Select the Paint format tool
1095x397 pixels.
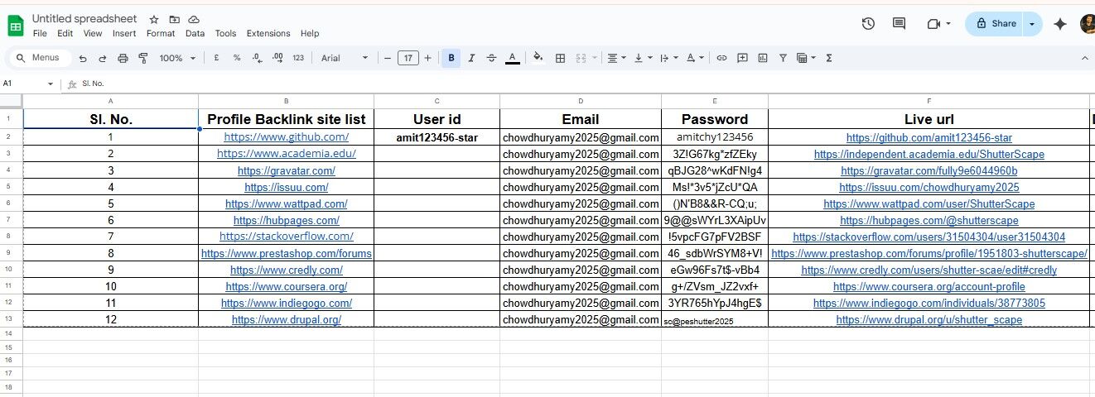(142, 58)
